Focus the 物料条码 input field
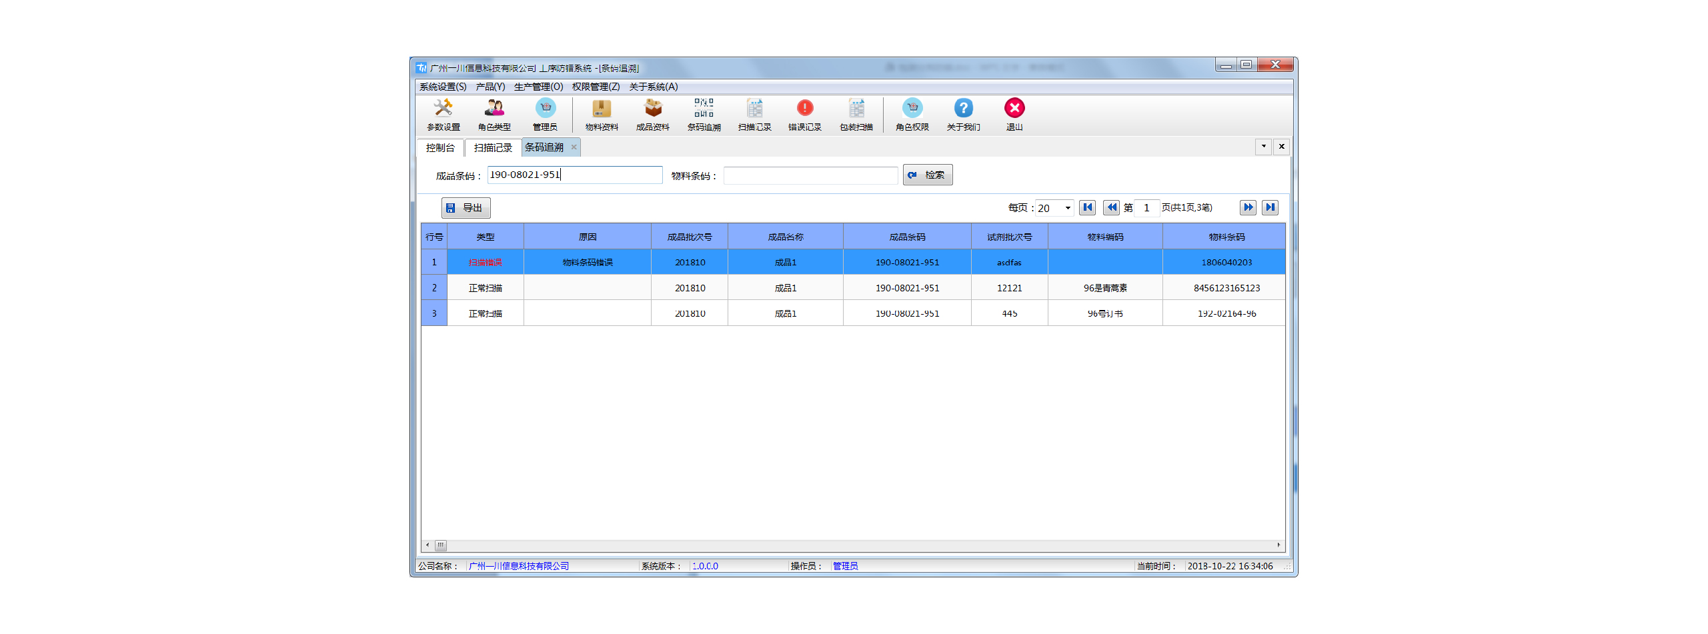Viewport: 1708px width, 634px height. coord(810,175)
